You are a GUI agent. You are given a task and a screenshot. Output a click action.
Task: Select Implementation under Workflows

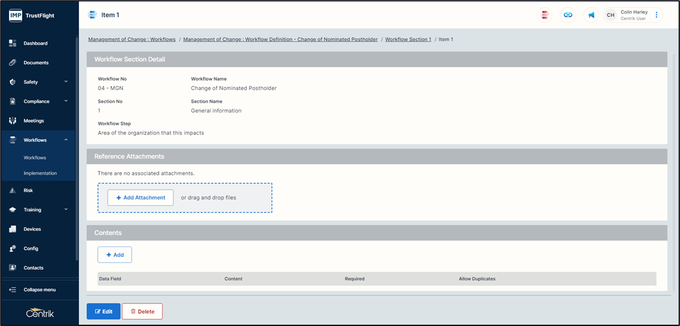tap(40, 173)
